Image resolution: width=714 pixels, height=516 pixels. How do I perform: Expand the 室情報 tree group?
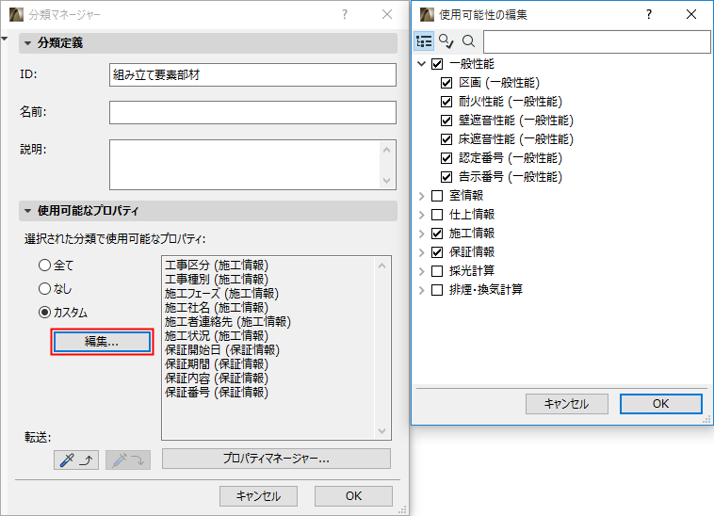pyautogui.click(x=422, y=196)
